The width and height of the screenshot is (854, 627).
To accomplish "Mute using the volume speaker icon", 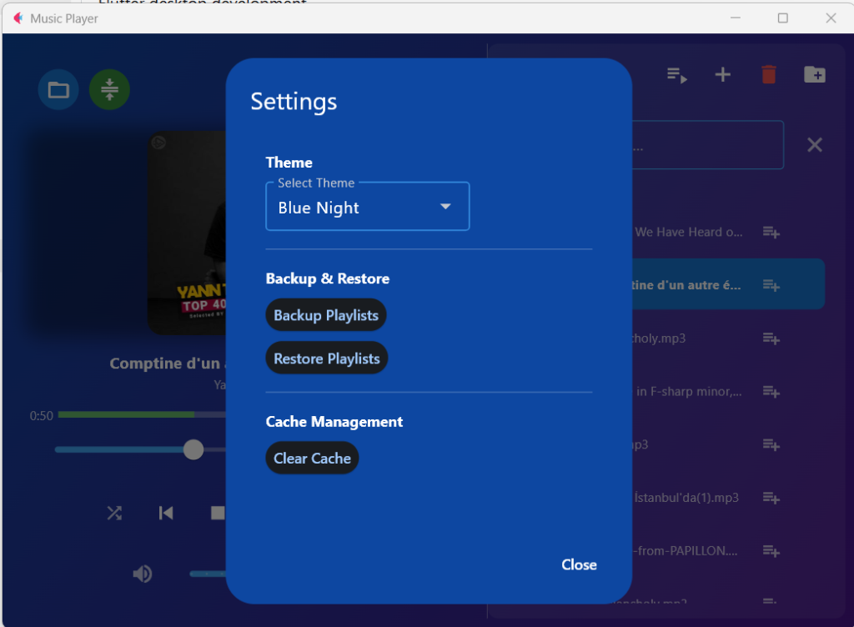I will coord(143,574).
